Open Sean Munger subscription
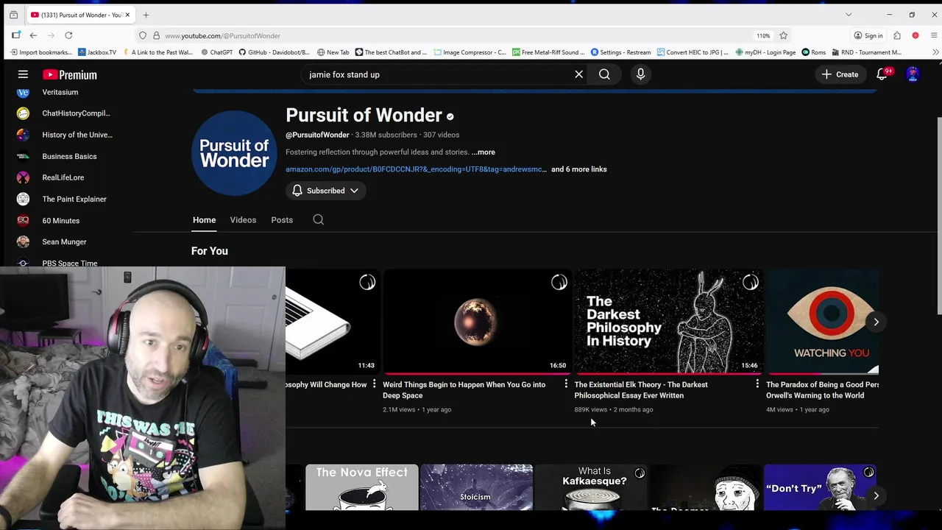The height and width of the screenshot is (530, 942). [63, 241]
